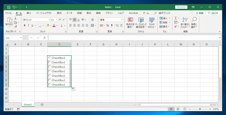Screen dimensions: 226x115
Task: Open Format as Table gallery
Action: [x=141, y=23]
